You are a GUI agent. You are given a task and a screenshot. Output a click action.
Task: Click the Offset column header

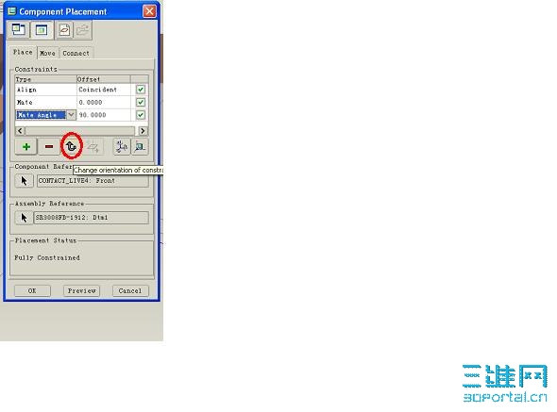[103, 79]
